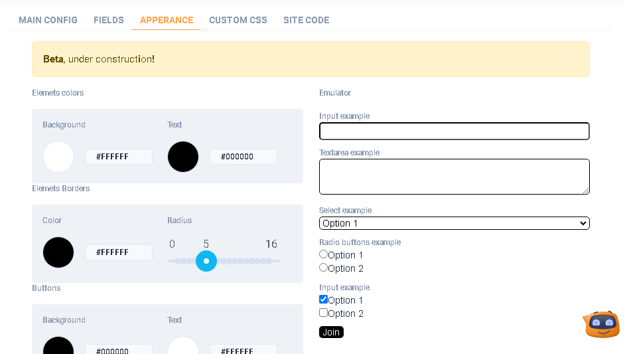Viewport: 625px width, 354px height.
Task: Click the Input example text field
Action: pos(454,132)
